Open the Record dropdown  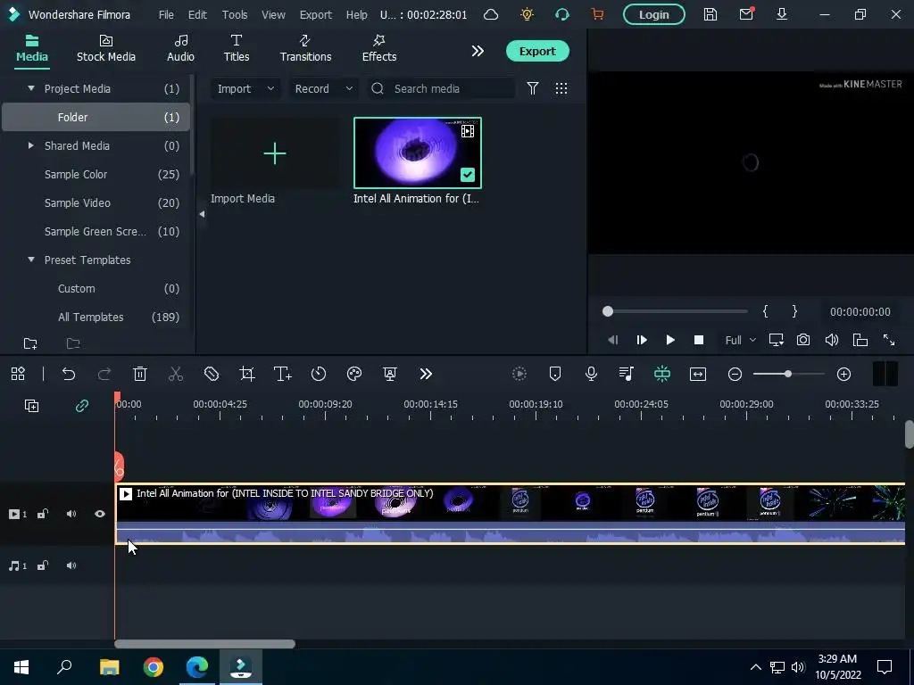(x=323, y=88)
